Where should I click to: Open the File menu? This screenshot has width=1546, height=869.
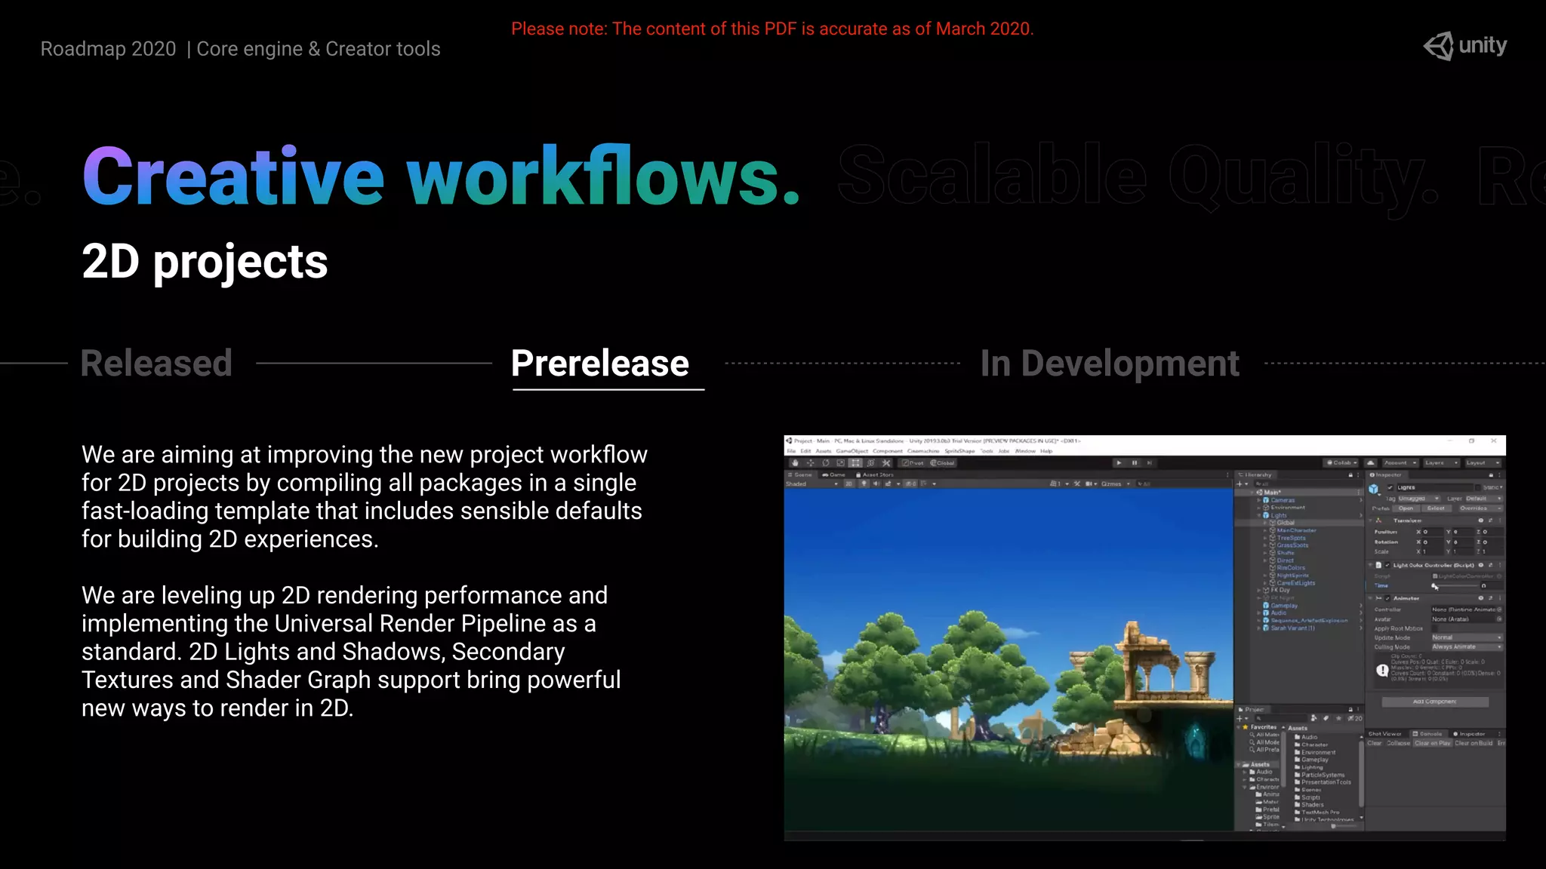[x=791, y=451]
